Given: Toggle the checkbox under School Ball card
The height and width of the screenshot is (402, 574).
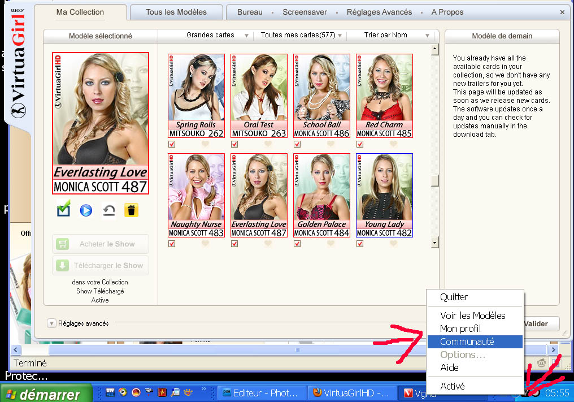Looking at the screenshot, I should (x=297, y=144).
